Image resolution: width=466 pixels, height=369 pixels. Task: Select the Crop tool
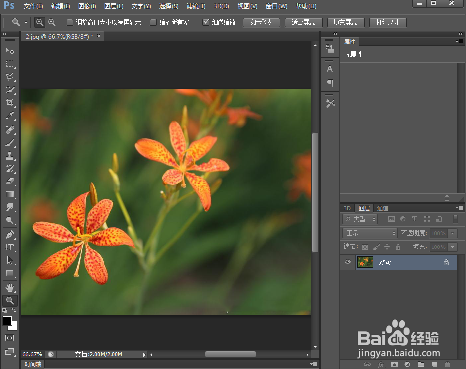10,103
